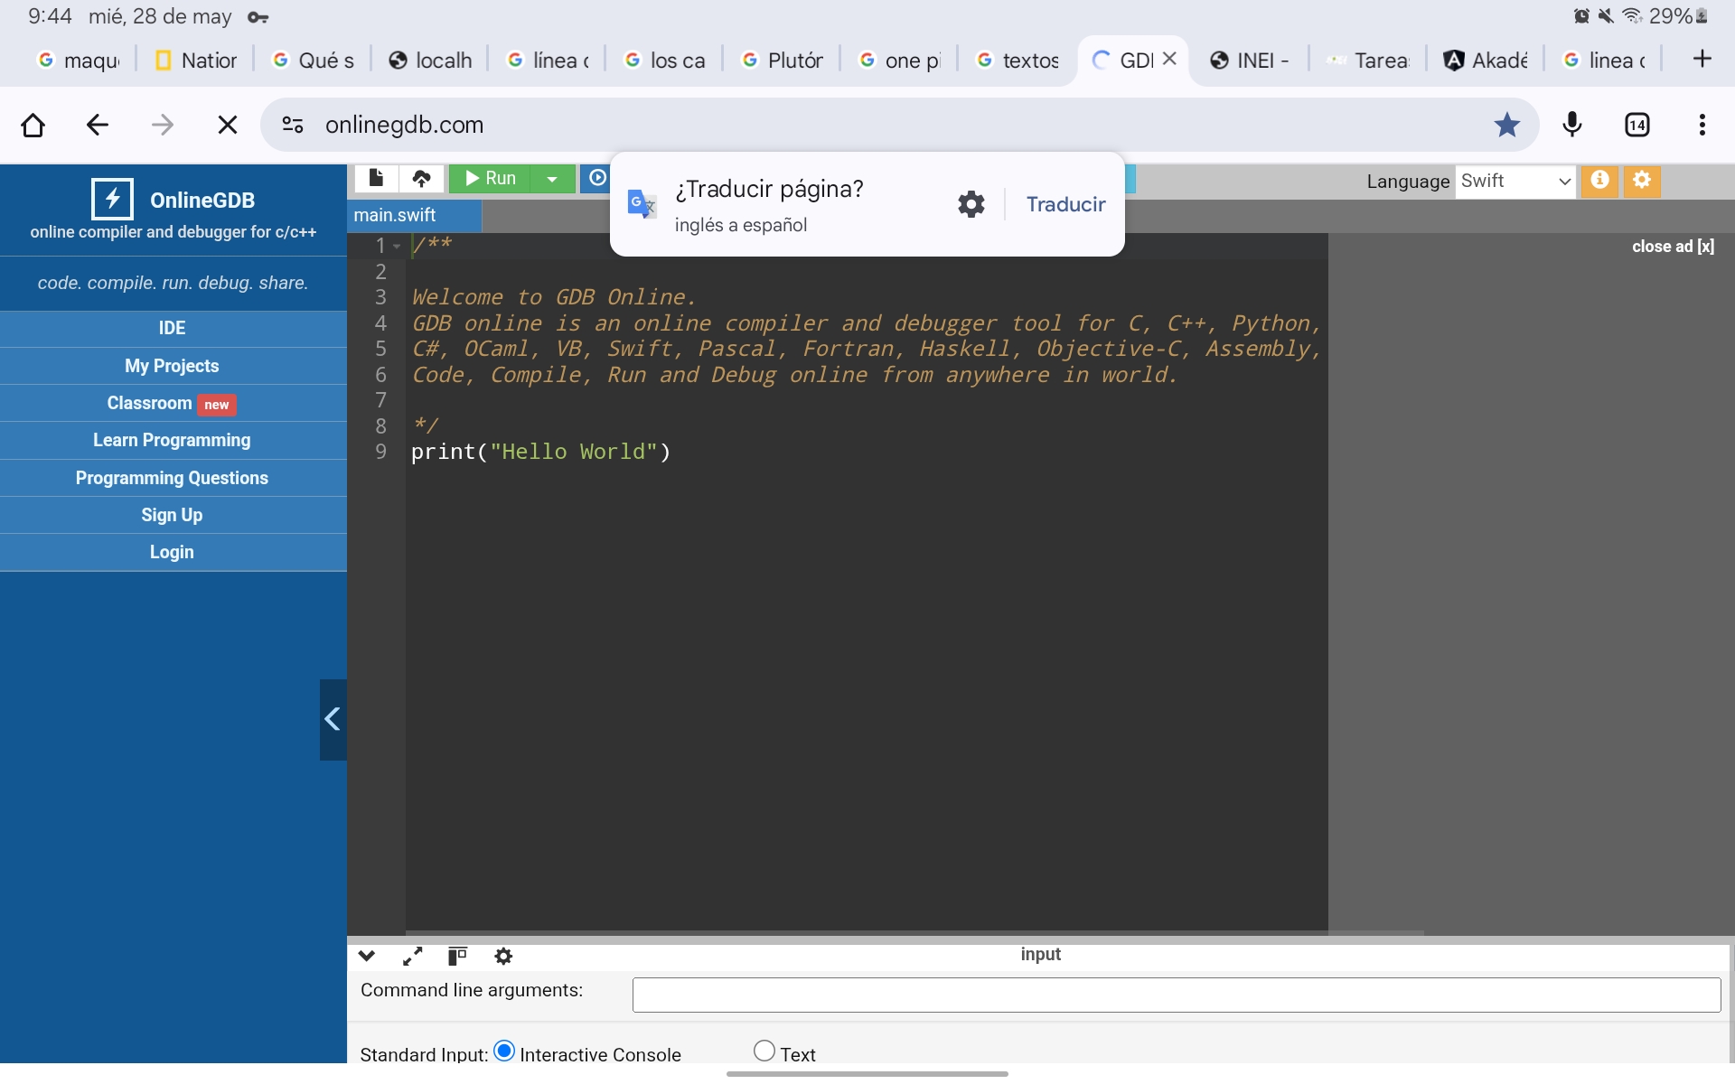Click the console settings gear icon
The height and width of the screenshot is (1084, 1735).
tap(503, 956)
